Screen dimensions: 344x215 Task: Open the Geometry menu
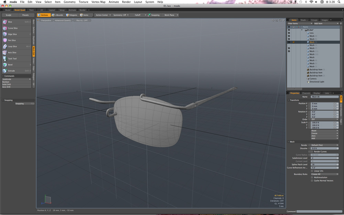[x=69, y=2]
